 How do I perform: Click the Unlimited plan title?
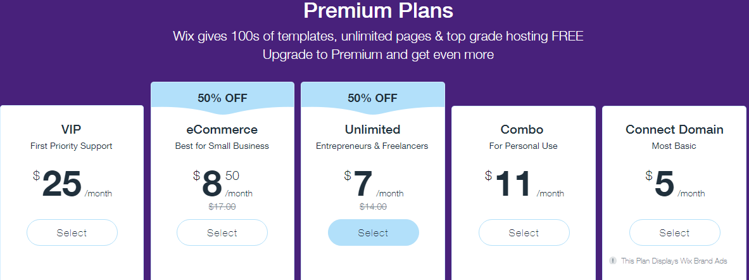(372, 129)
